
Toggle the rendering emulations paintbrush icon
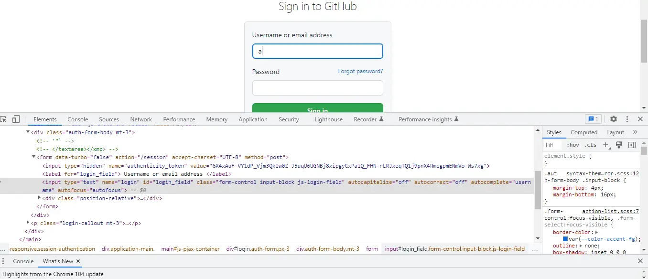(619, 145)
